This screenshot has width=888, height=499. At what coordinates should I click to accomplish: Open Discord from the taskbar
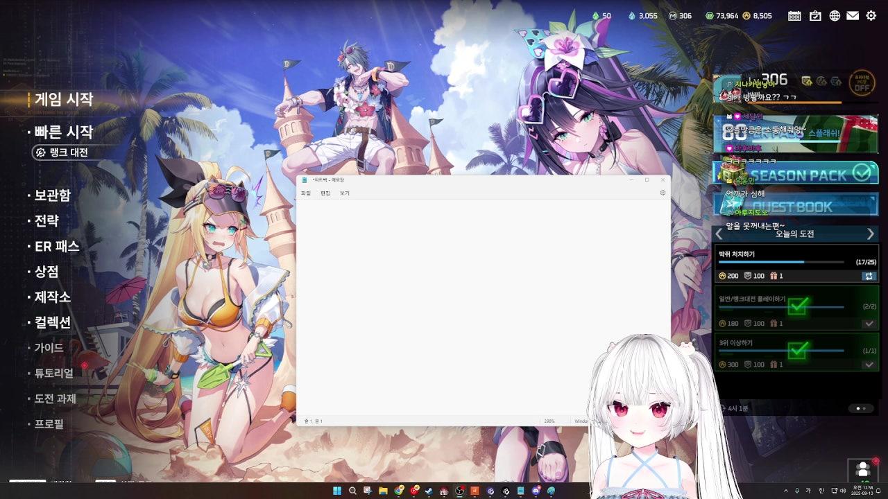click(x=536, y=491)
